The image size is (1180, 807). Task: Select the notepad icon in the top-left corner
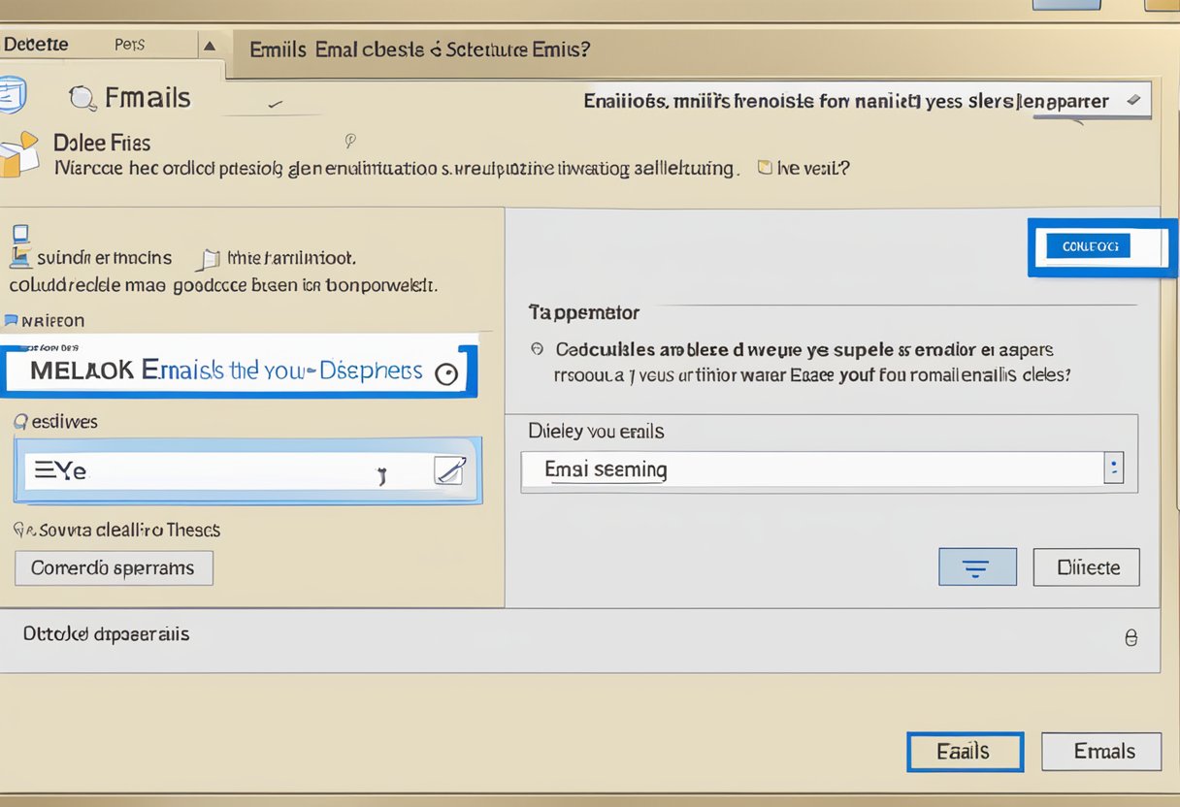[10, 97]
